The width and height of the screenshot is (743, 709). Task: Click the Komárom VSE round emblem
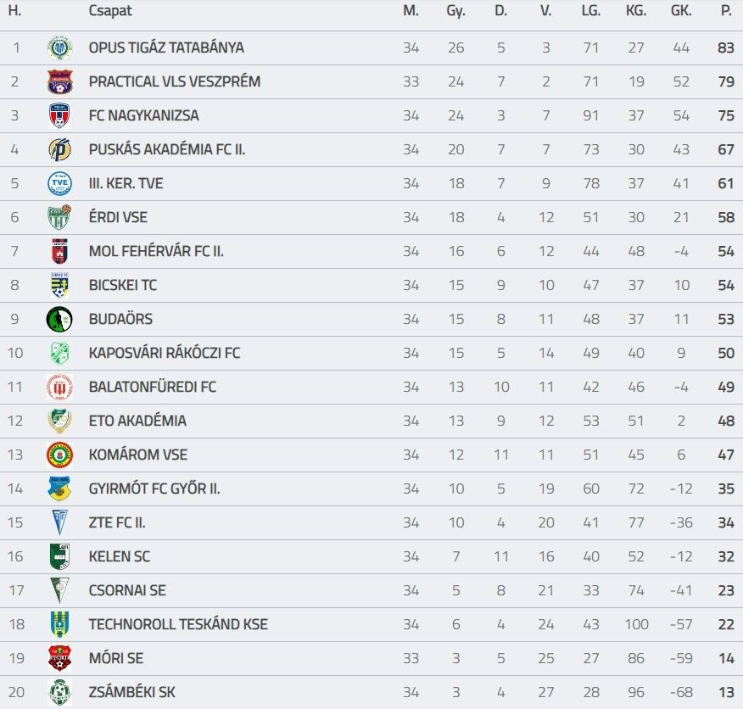point(59,455)
